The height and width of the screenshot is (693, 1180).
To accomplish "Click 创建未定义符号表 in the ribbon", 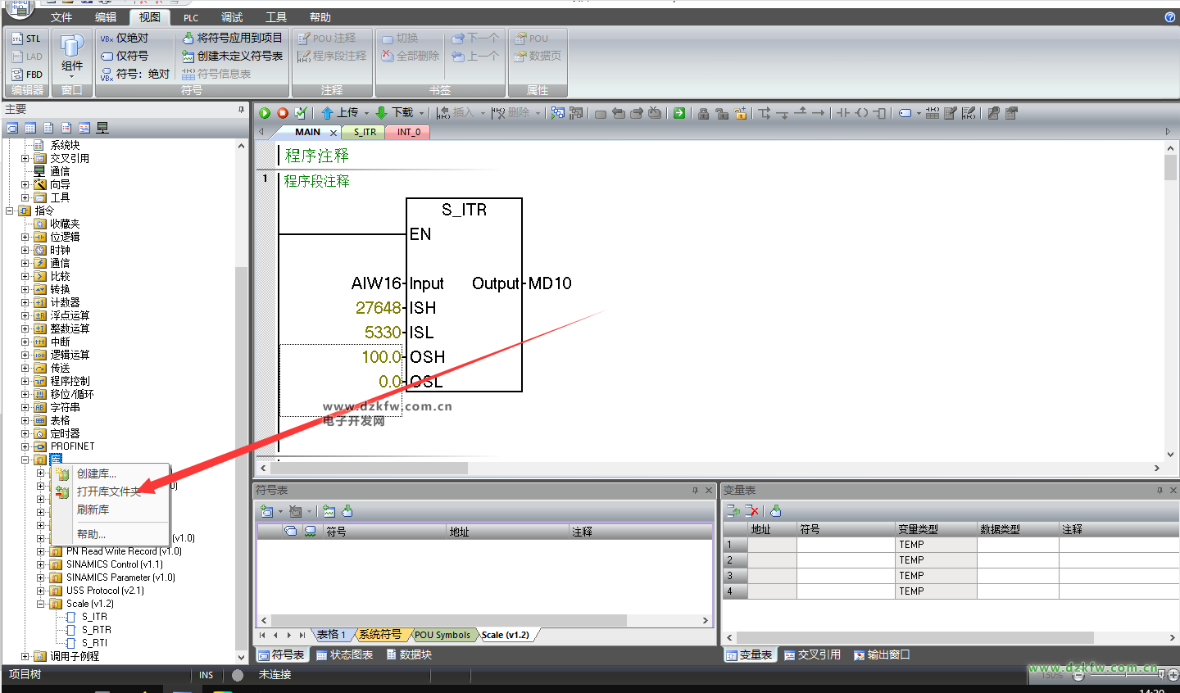I will tap(233, 57).
